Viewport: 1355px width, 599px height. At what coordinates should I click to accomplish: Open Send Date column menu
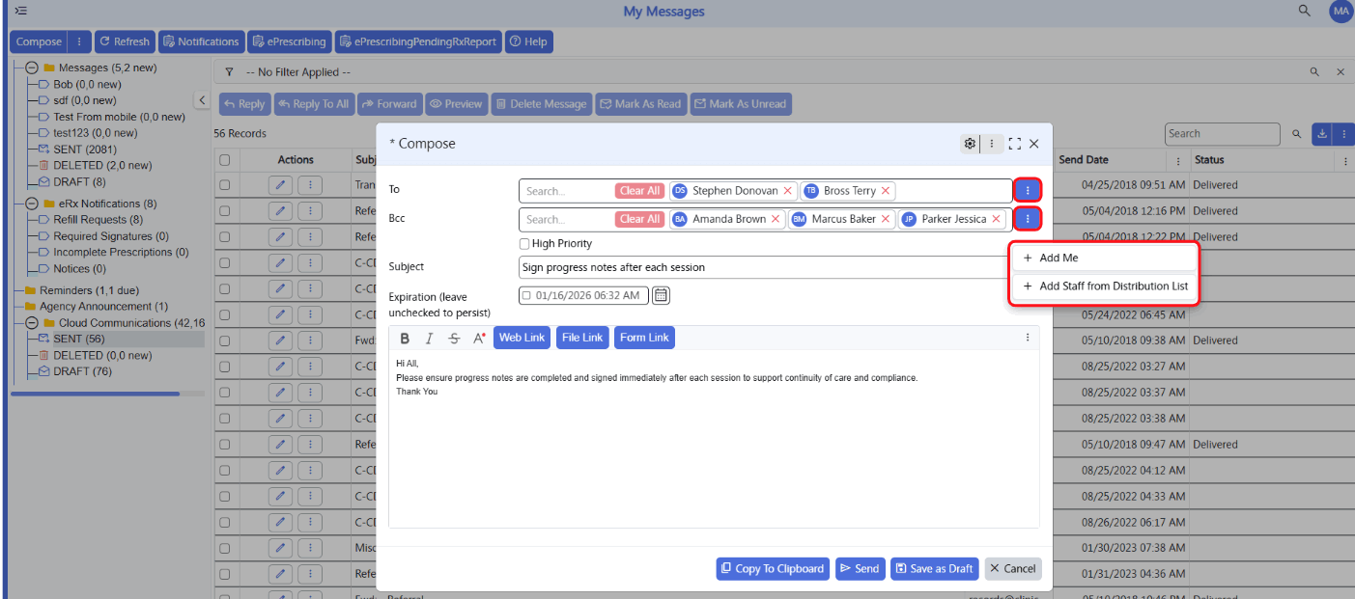tap(1177, 161)
